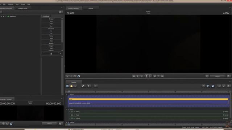Open secondary viewport settings gear
This screenshot has height=130, width=232.
pos(60,123)
